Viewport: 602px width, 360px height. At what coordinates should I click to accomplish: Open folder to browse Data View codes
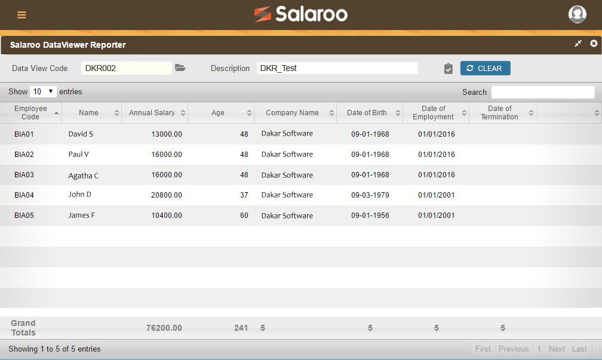[180, 68]
